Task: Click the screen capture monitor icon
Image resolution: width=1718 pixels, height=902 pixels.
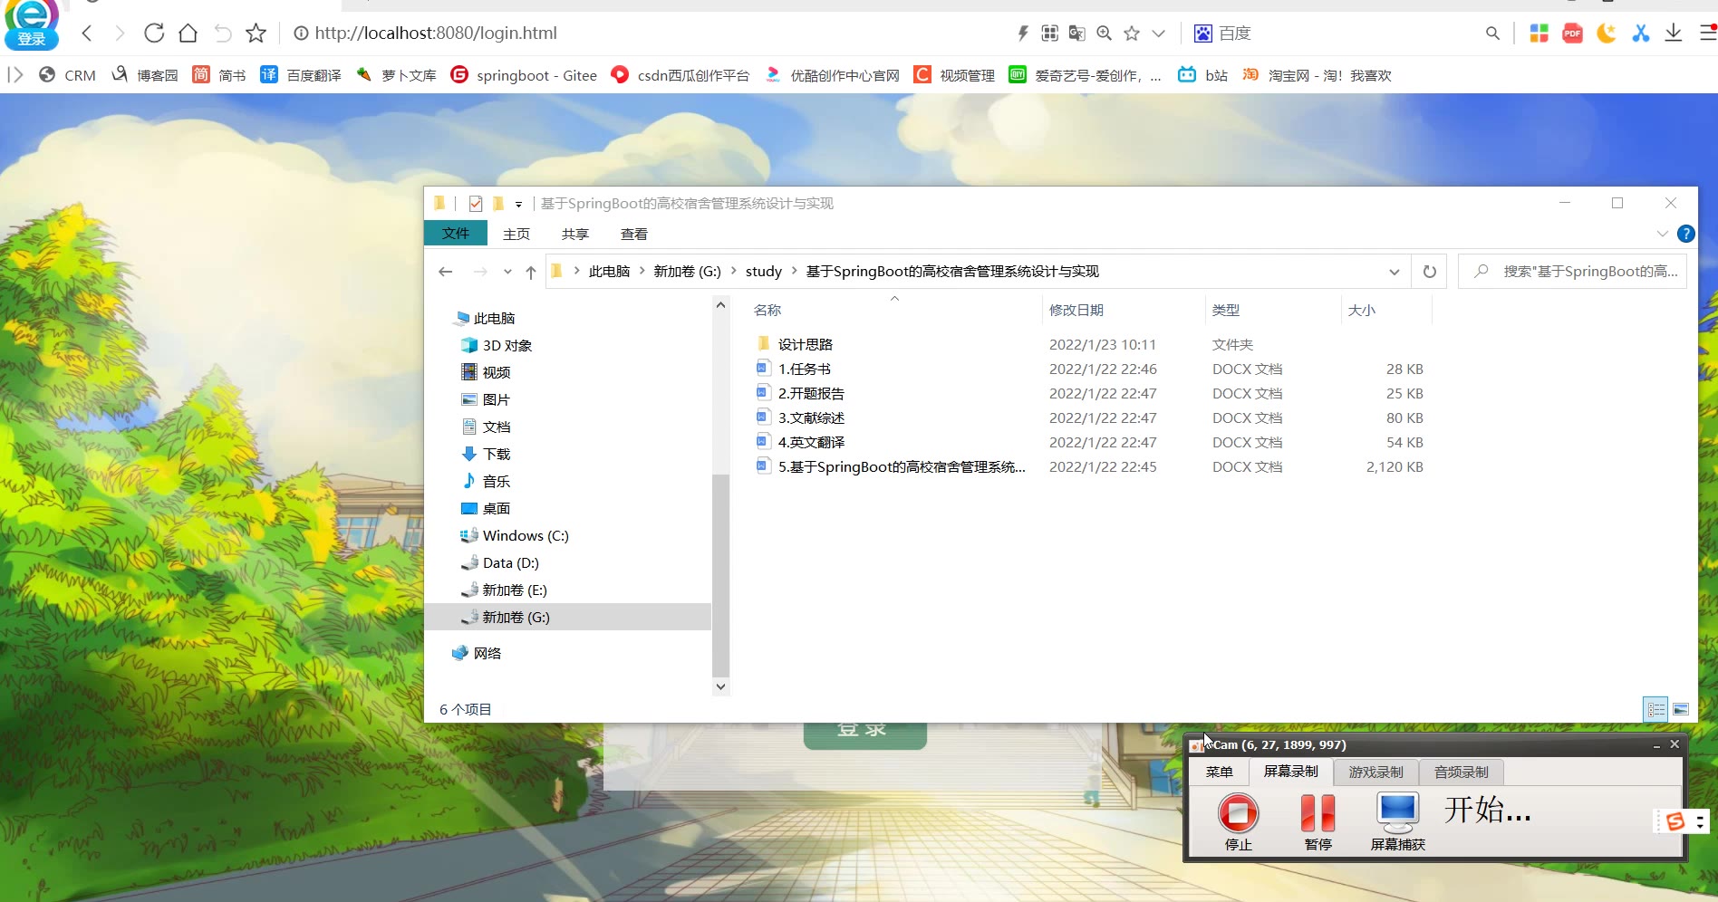Action: 1397,812
